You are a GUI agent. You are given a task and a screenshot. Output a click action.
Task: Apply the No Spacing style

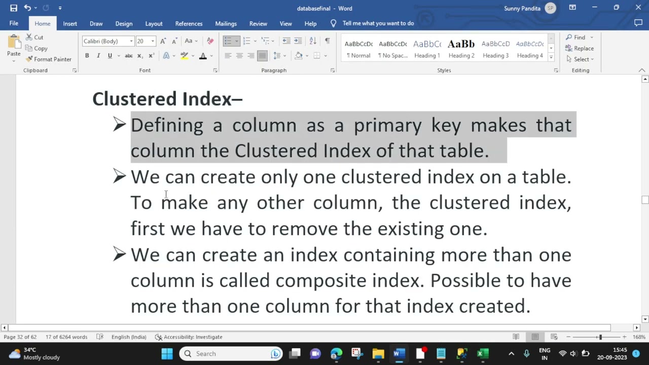(x=393, y=49)
